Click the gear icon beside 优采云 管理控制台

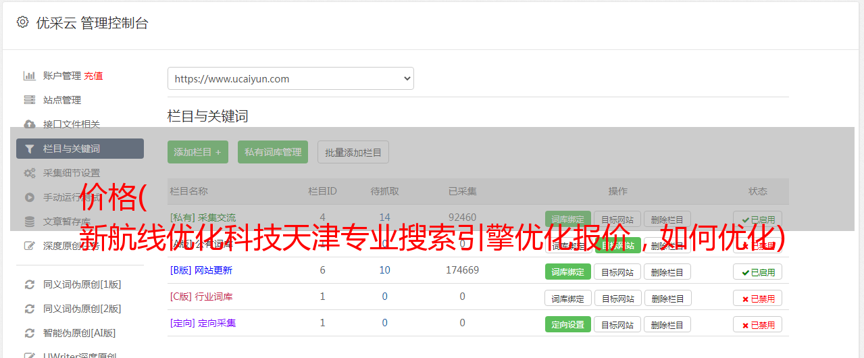point(22,22)
